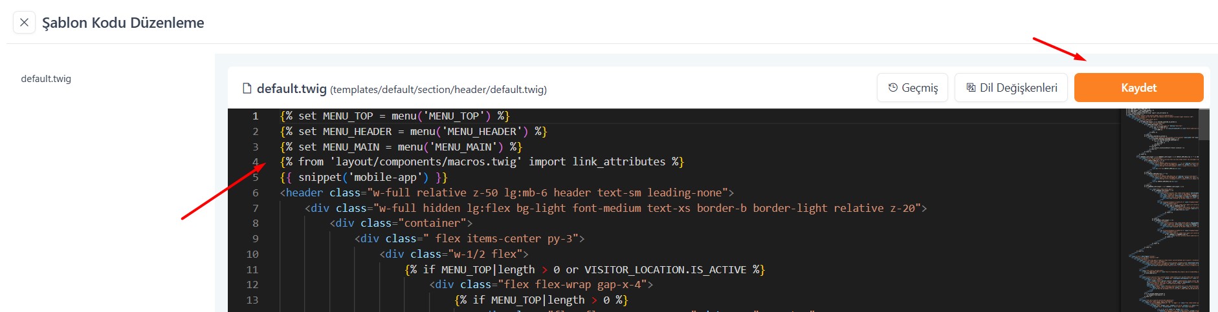Click the translate icon in Dil Değişkenleri
Viewport: 1218px width, 312px height.
[x=971, y=88]
